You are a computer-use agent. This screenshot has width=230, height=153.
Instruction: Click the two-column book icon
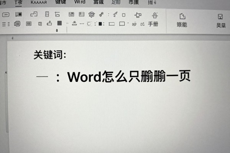[x=40, y=24]
